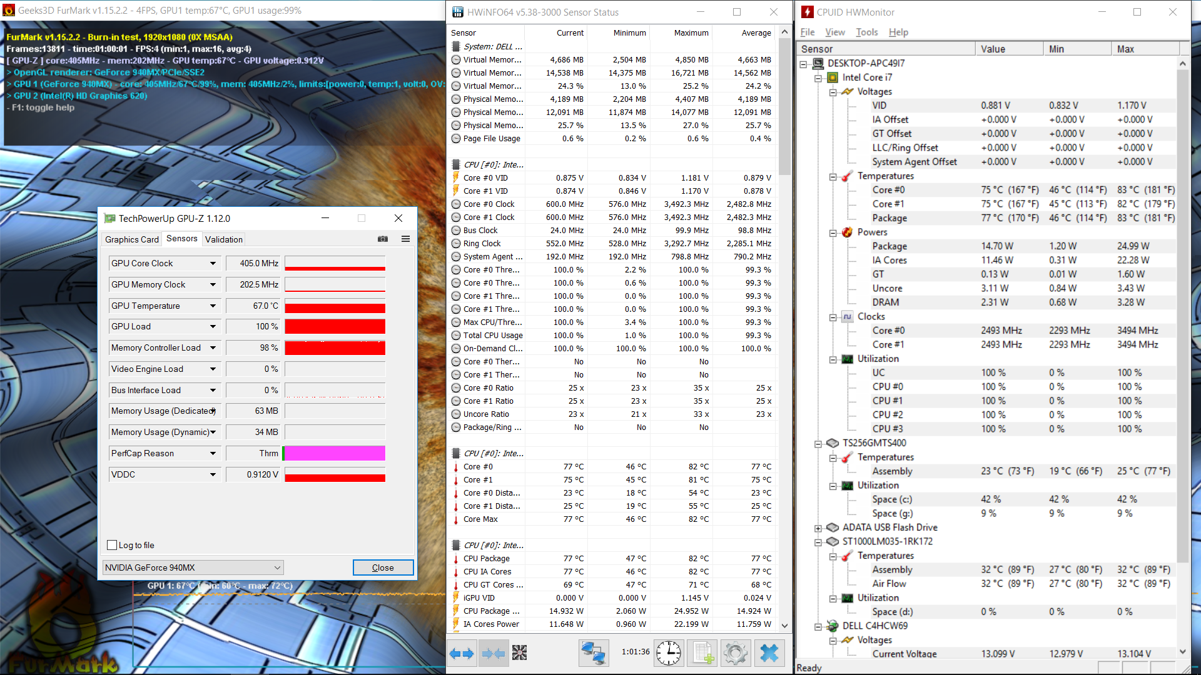
Task: Open the Help menu in HWMonitor
Action: pos(898,32)
